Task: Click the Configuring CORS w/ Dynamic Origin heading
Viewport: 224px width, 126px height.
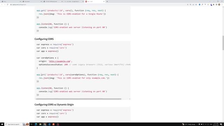Action: click(x=54, y=105)
